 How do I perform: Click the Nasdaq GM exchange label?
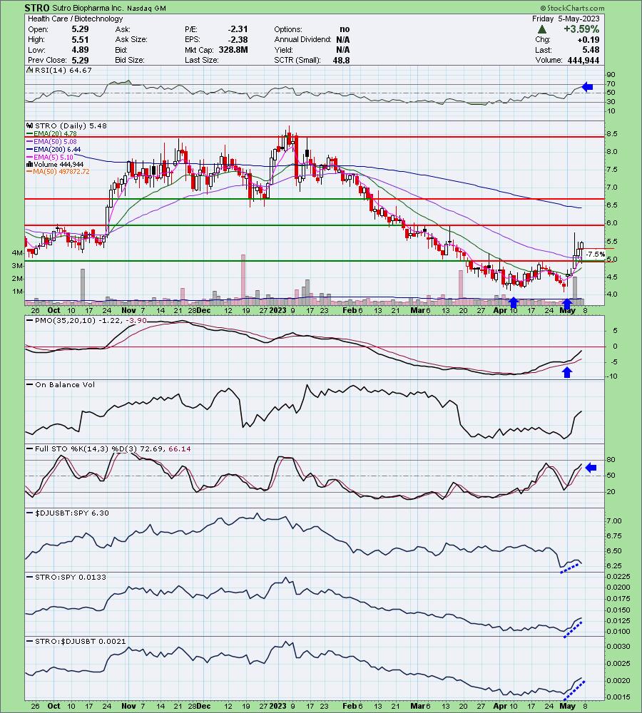[146, 8]
